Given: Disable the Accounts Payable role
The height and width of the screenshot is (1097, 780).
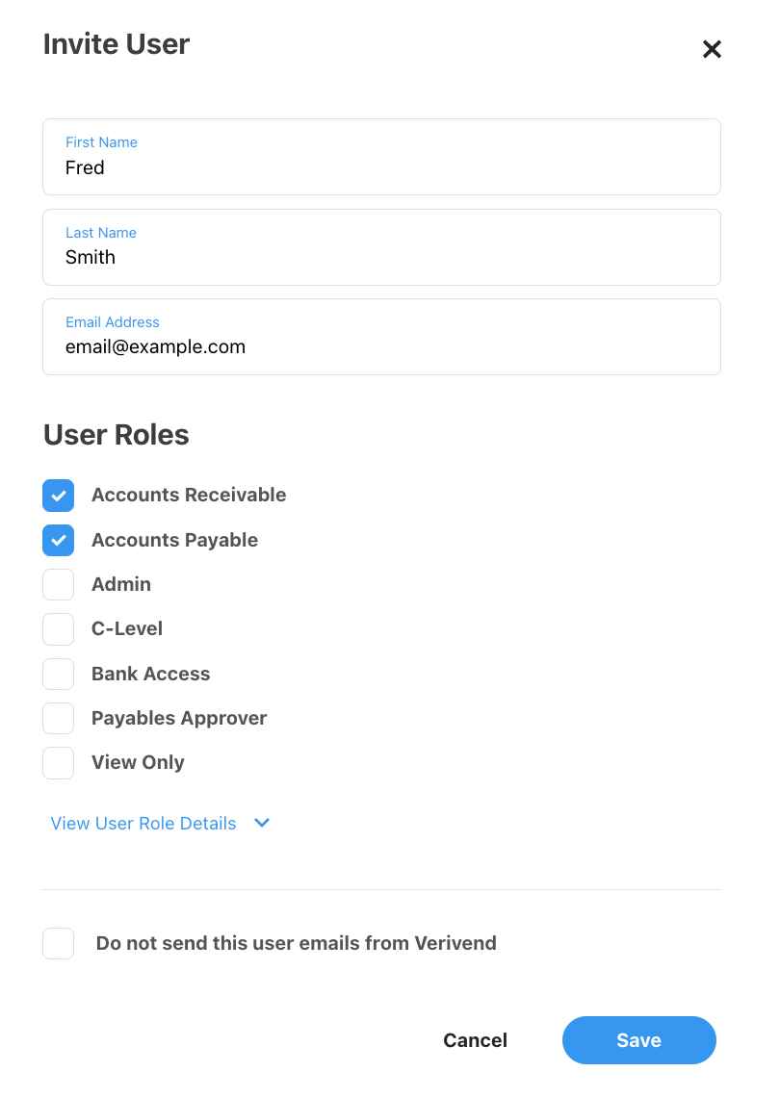Looking at the screenshot, I should [58, 540].
